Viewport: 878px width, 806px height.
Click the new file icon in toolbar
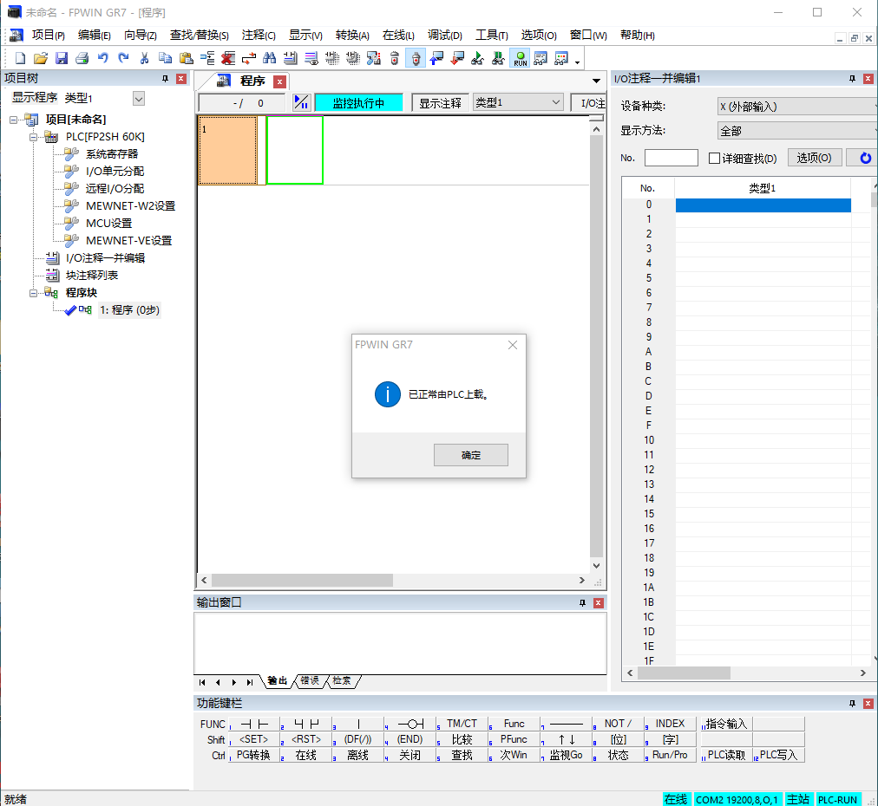point(20,58)
